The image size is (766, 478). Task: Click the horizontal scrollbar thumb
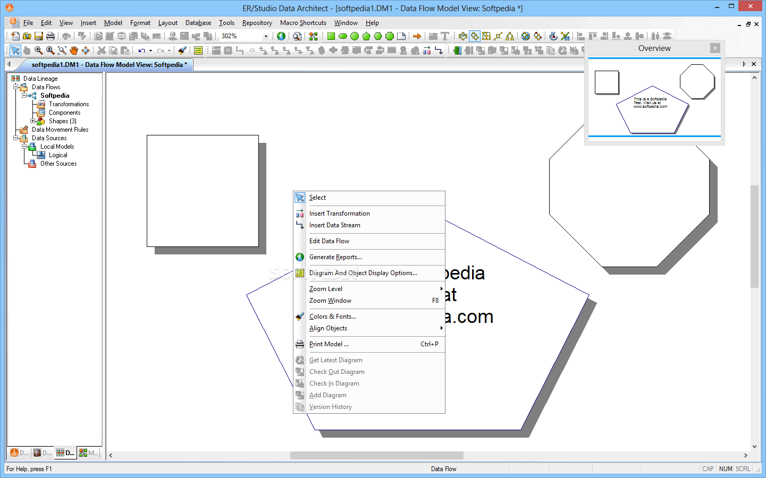[x=377, y=455]
